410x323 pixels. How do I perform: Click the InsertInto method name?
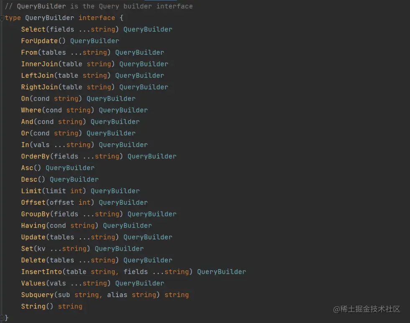click(x=41, y=272)
